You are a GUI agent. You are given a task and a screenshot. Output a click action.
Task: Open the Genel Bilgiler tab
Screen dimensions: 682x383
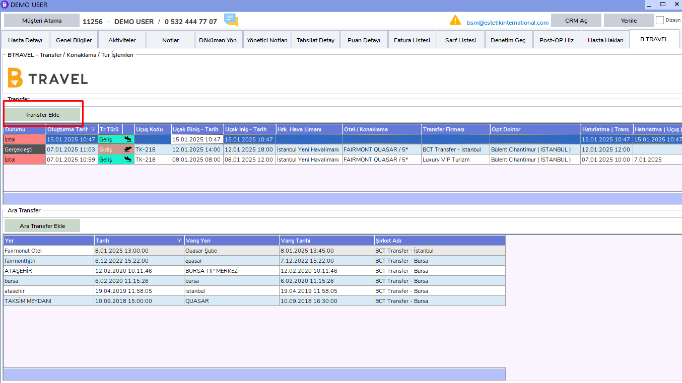point(74,40)
